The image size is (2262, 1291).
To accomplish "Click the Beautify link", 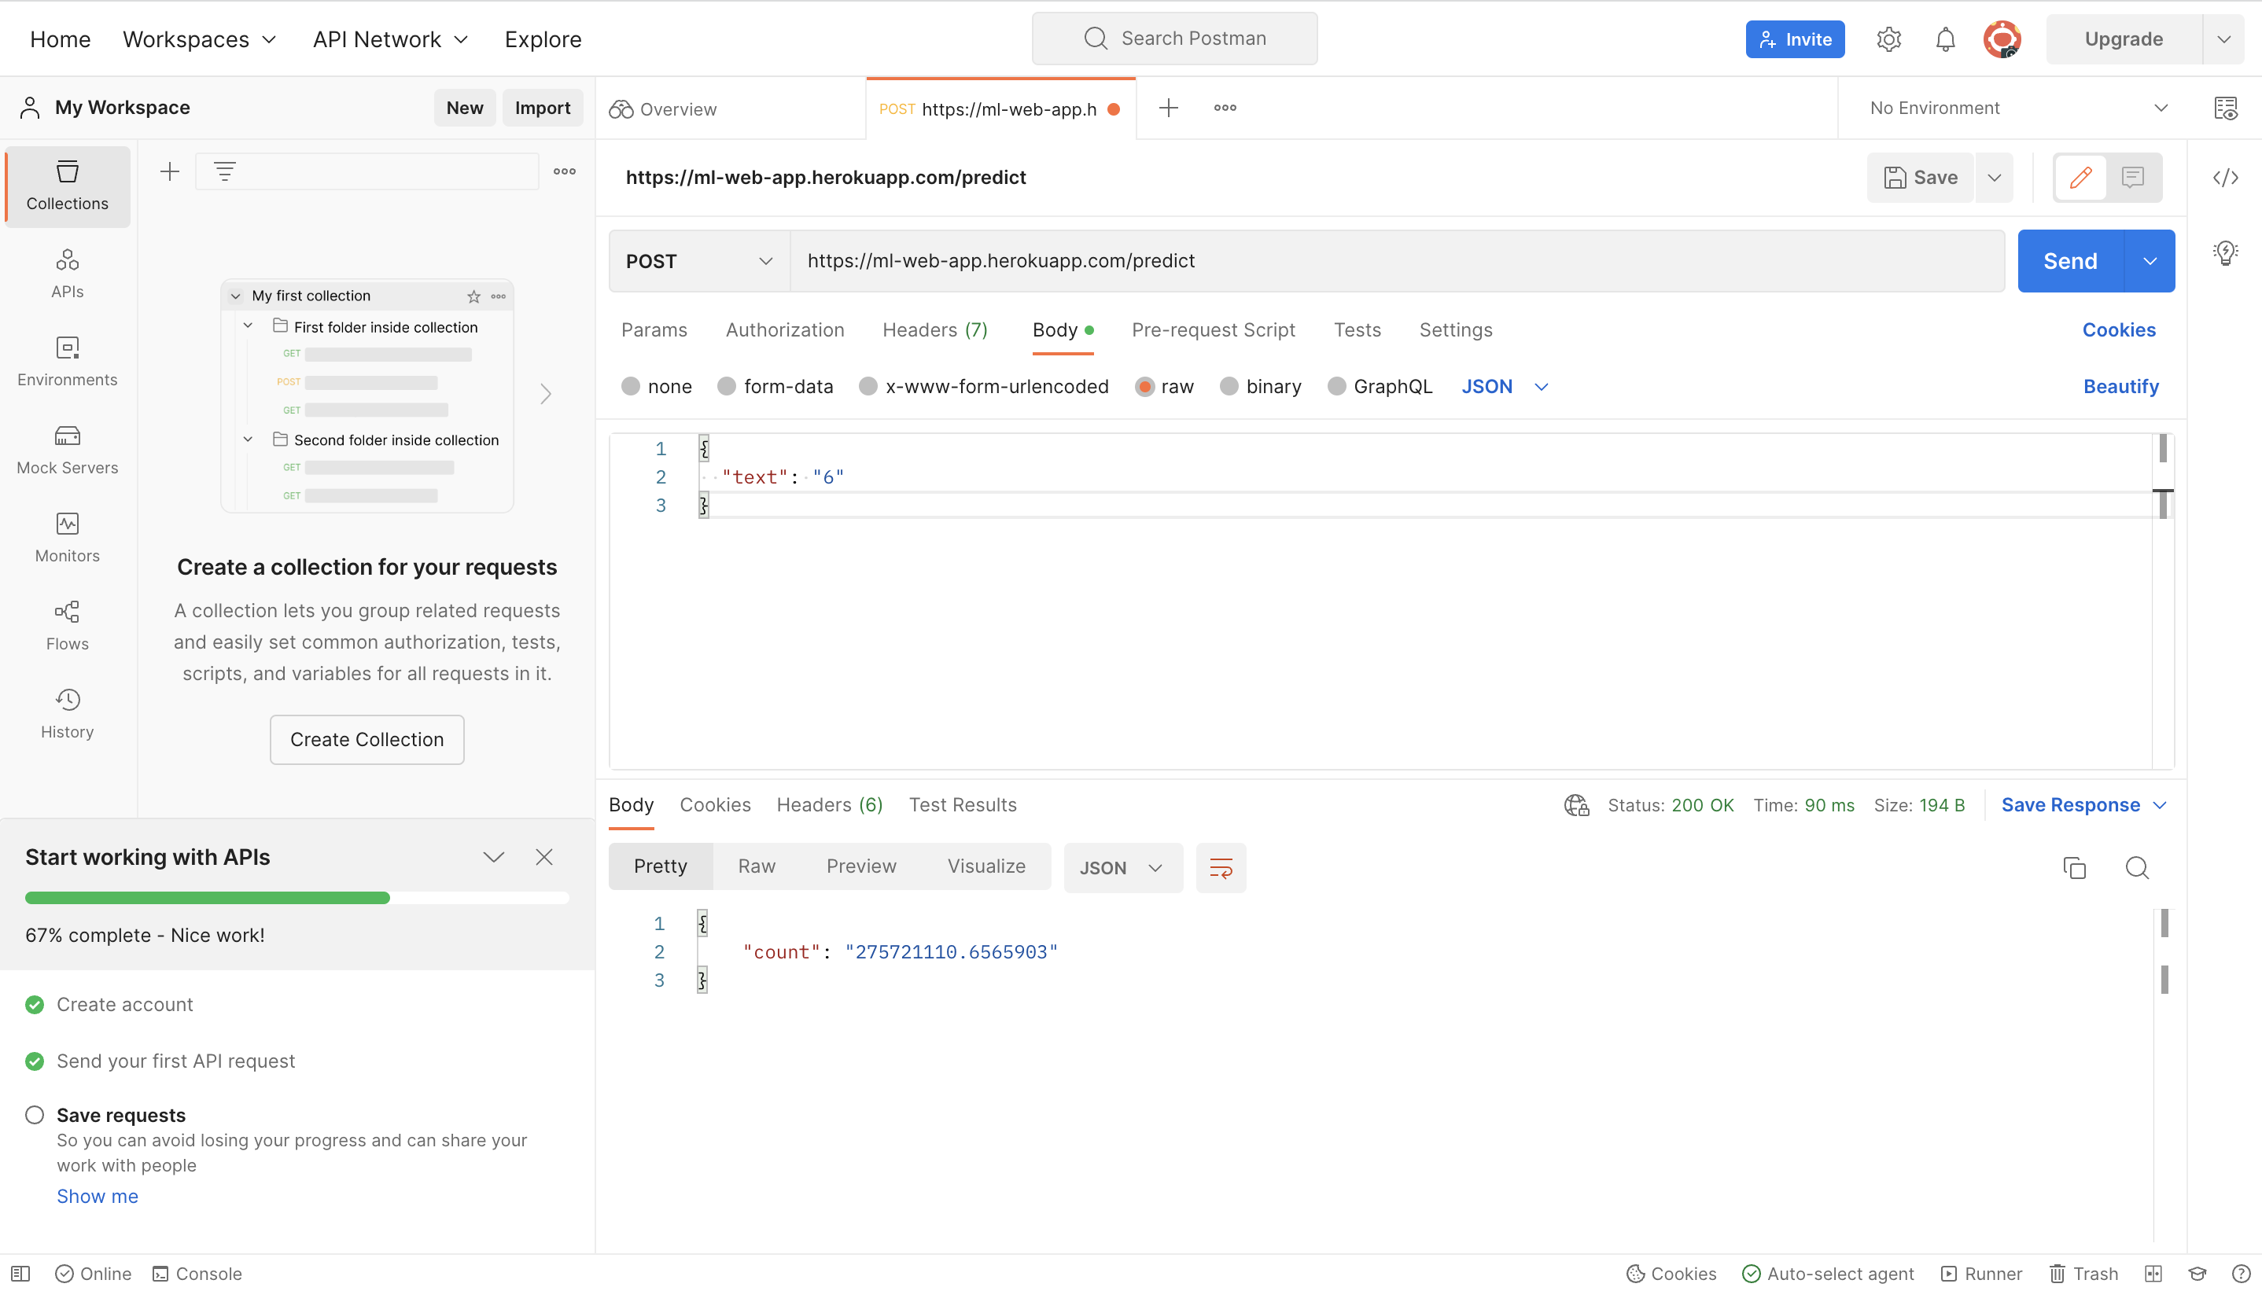I will coord(2120,386).
